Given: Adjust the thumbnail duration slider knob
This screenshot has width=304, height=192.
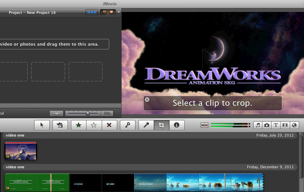Looking at the screenshot, I should click(88, 113).
